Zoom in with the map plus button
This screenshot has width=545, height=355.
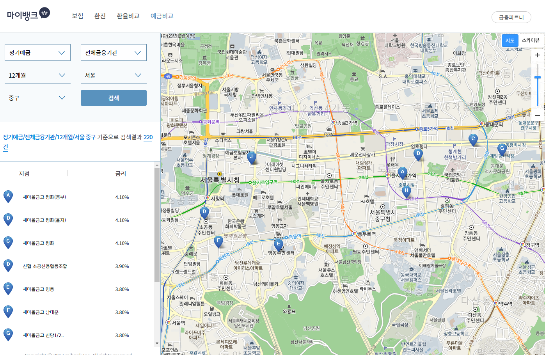pos(538,55)
